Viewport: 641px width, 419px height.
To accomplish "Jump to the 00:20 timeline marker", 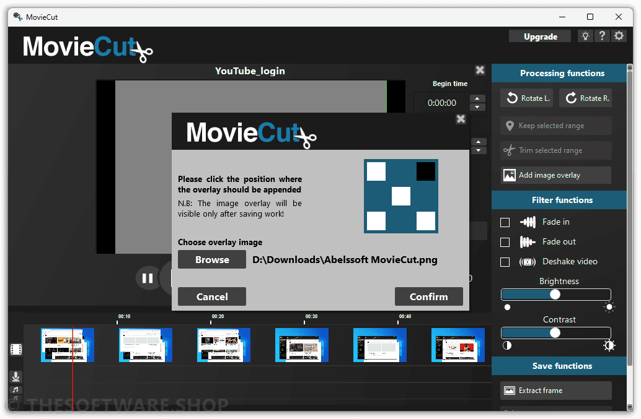I will tap(218, 317).
